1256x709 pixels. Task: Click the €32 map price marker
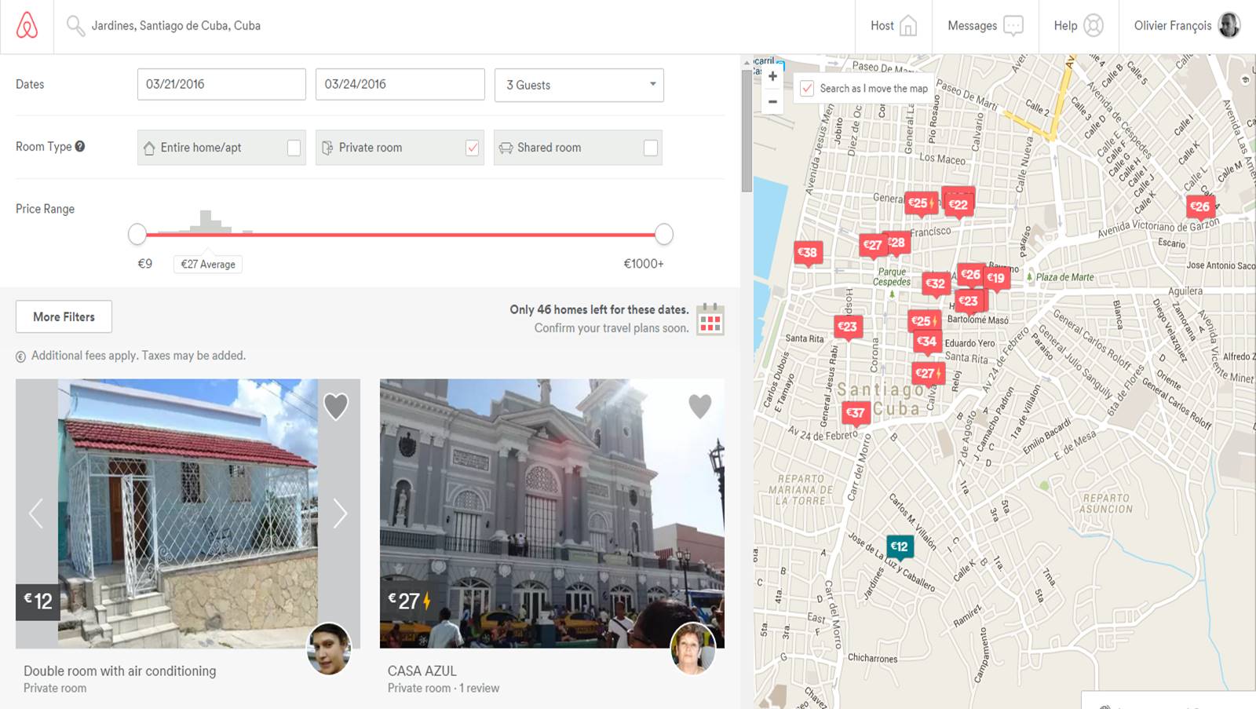click(x=935, y=283)
